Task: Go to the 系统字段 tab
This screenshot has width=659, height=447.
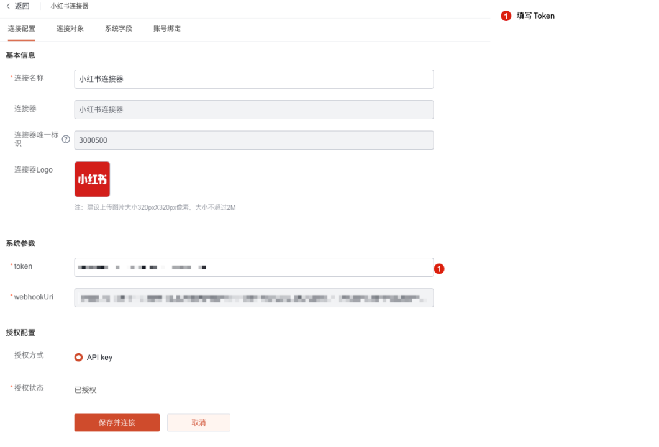Action: [x=119, y=29]
